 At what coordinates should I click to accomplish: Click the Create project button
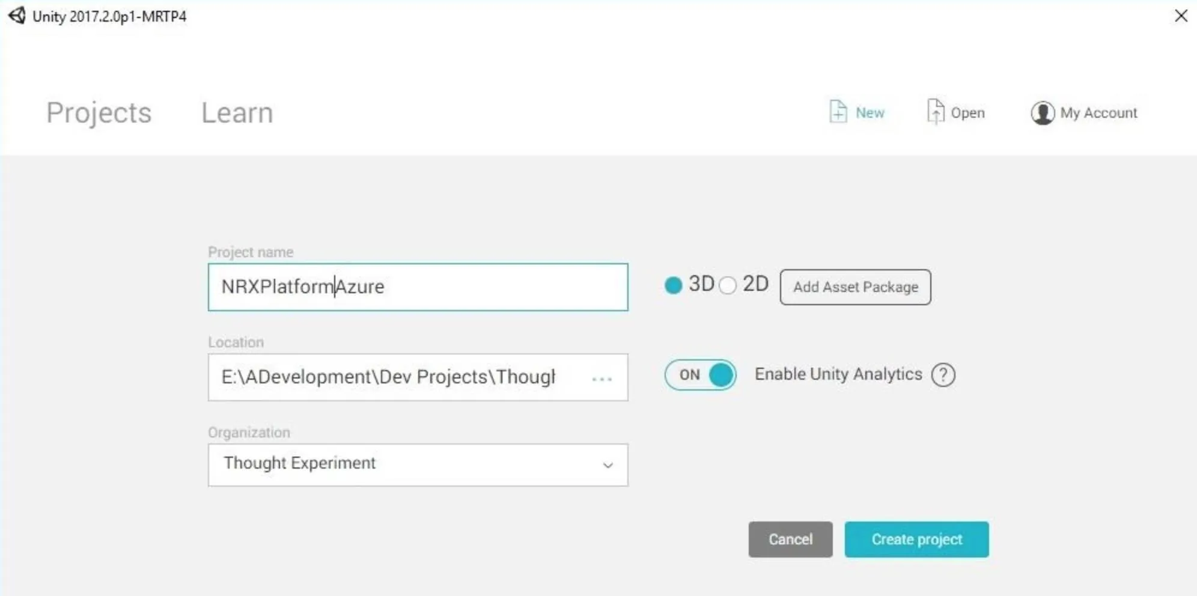(x=916, y=540)
